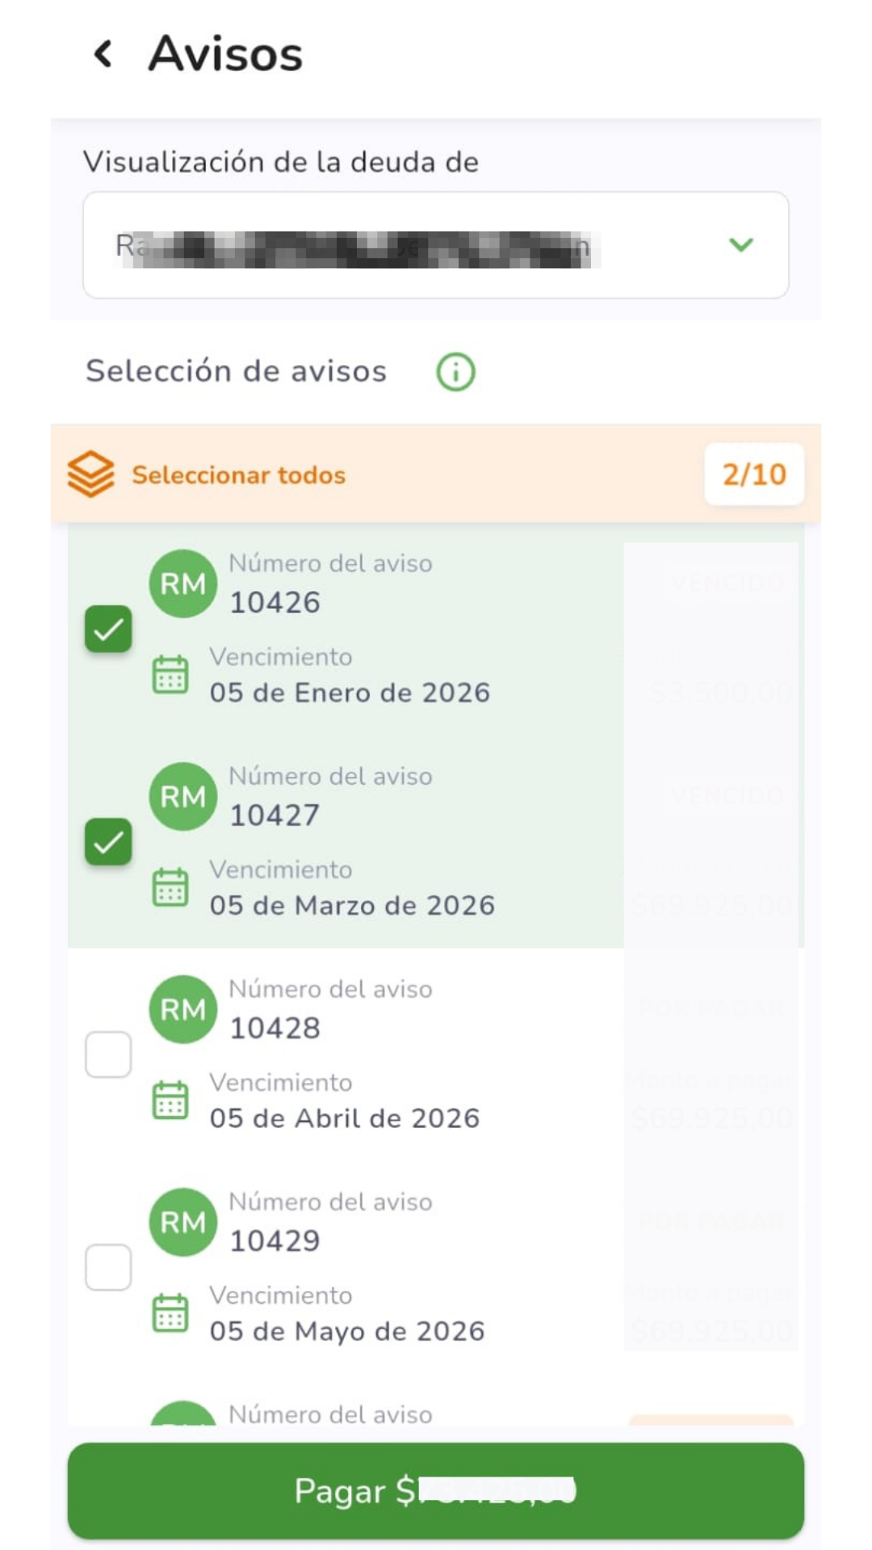This screenshot has width=872, height=1550.
Task: Expand the debtor dropdown chevron
Action: [740, 245]
